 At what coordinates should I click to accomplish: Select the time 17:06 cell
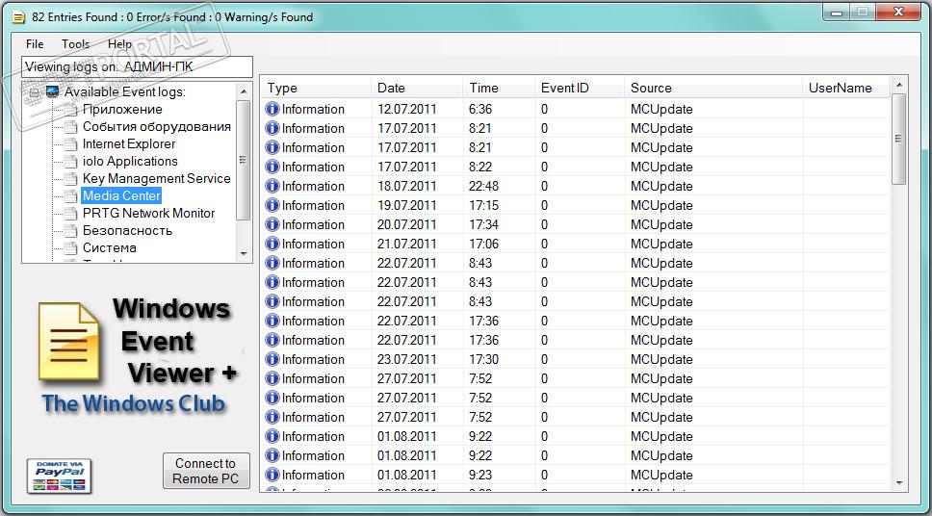(484, 244)
